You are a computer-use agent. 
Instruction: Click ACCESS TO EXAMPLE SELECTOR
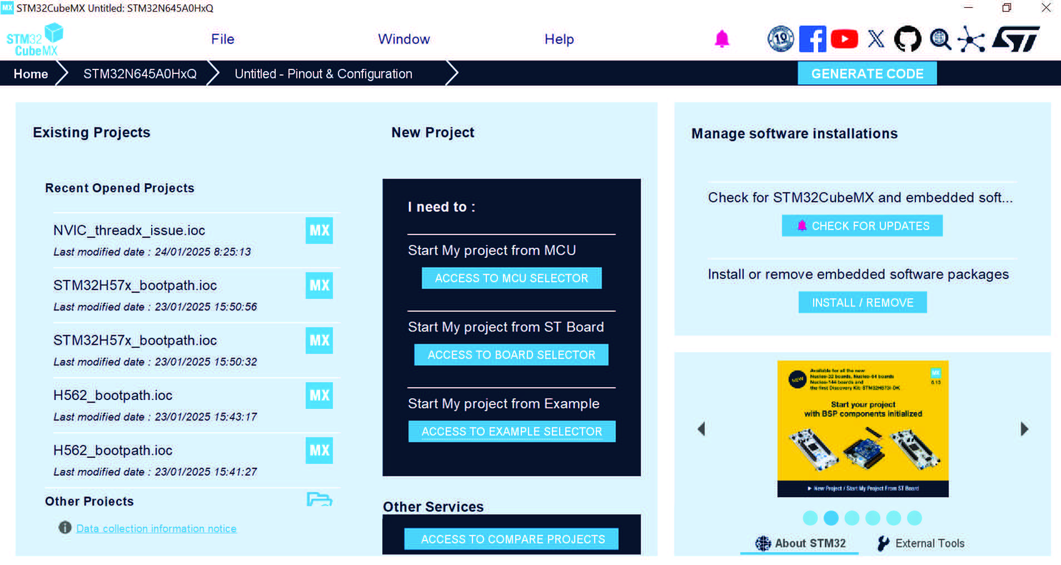click(x=512, y=432)
